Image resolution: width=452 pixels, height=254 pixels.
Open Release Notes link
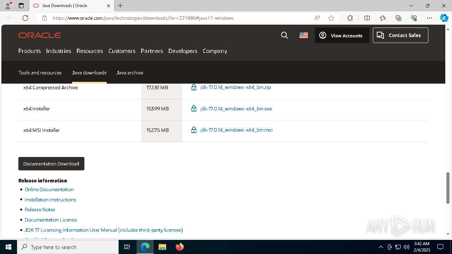pos(40,210)
